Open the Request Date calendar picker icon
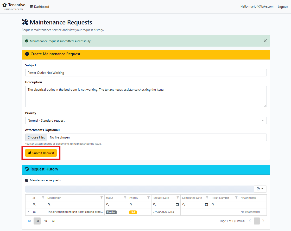The height and width of the screenshot is (231, 291). (x=177, y=204)
